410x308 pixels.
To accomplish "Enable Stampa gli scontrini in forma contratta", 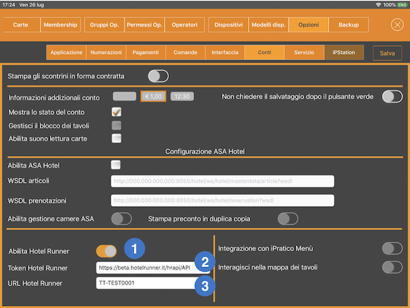I will [x=159, y=76].
